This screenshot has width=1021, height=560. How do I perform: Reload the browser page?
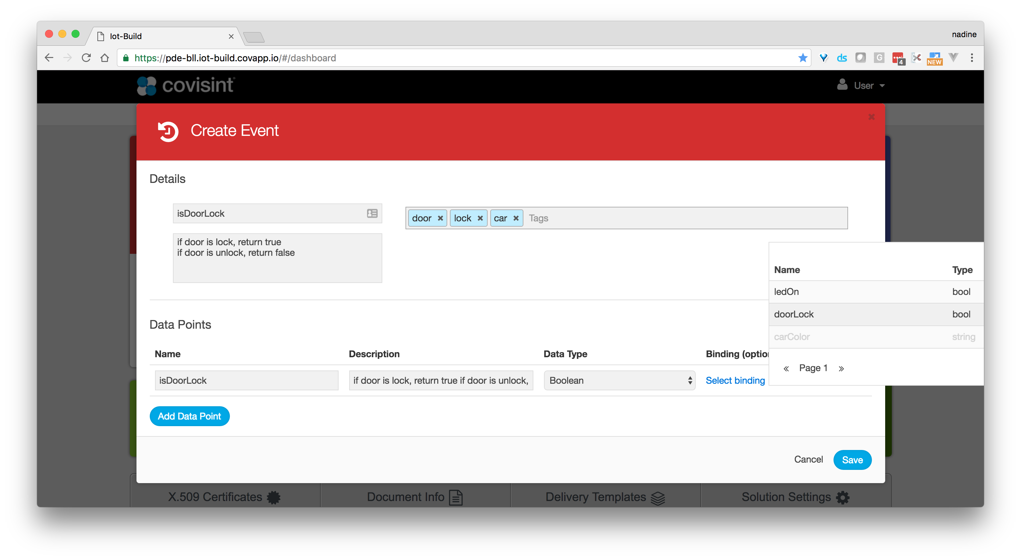tap(86, 58)
